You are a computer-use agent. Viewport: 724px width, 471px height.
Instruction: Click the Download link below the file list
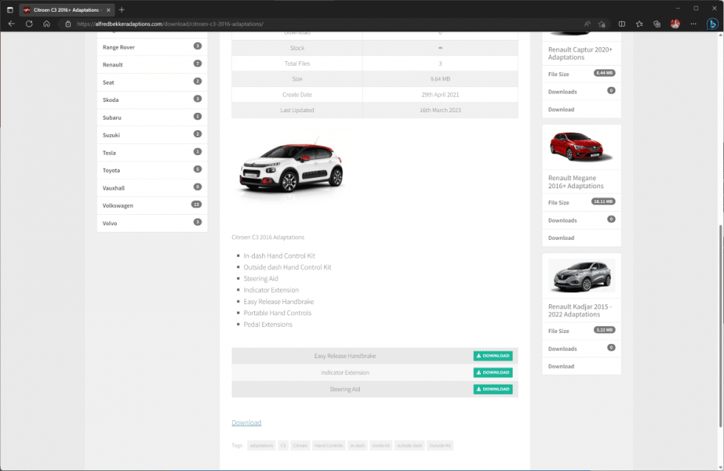tap(246, 422)
